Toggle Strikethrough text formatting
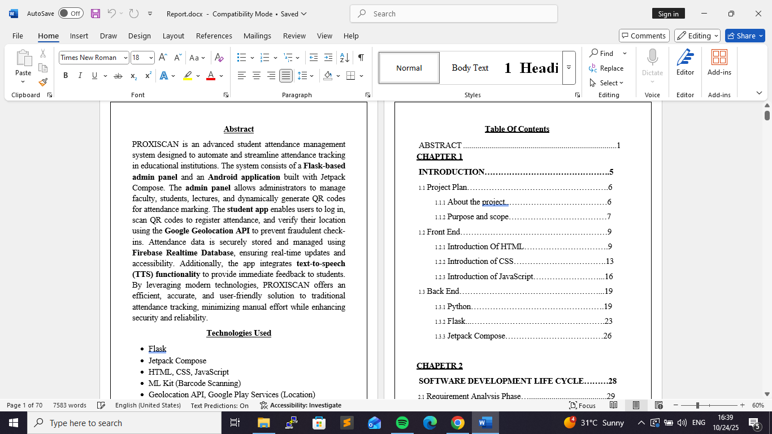 coord(118,76)
